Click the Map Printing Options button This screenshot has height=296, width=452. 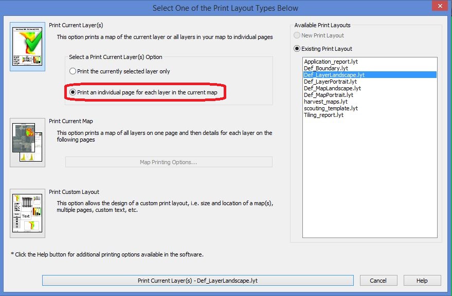(169, 162)
